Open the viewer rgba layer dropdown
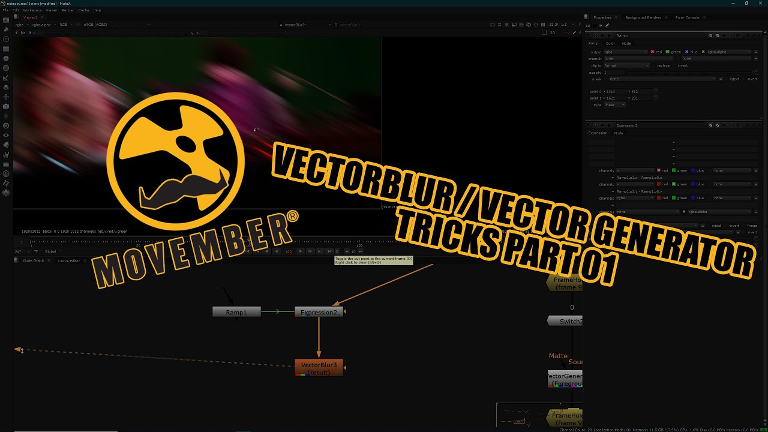This screenshot has height=432, width=768. (x=22, y=25)
